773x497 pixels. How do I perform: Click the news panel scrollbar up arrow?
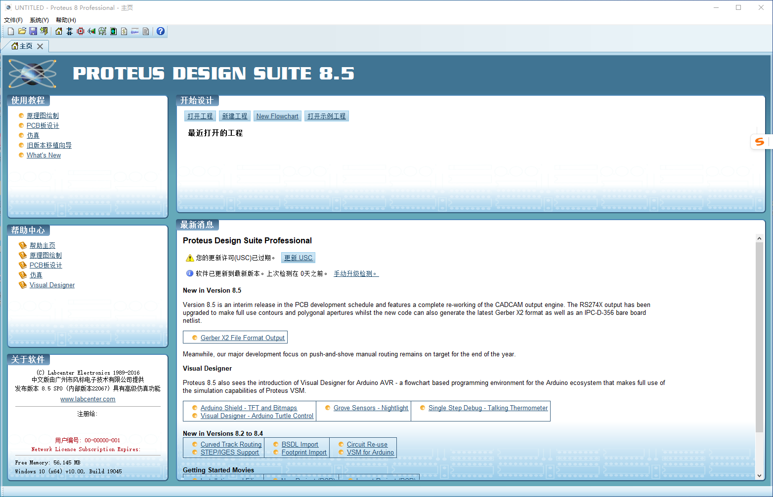tap(759, 238)
